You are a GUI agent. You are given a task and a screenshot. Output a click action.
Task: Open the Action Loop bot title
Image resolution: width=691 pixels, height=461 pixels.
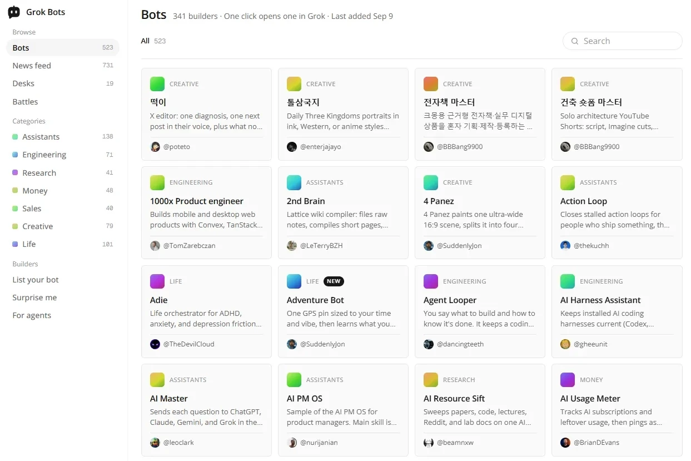(x=584, y=201)
